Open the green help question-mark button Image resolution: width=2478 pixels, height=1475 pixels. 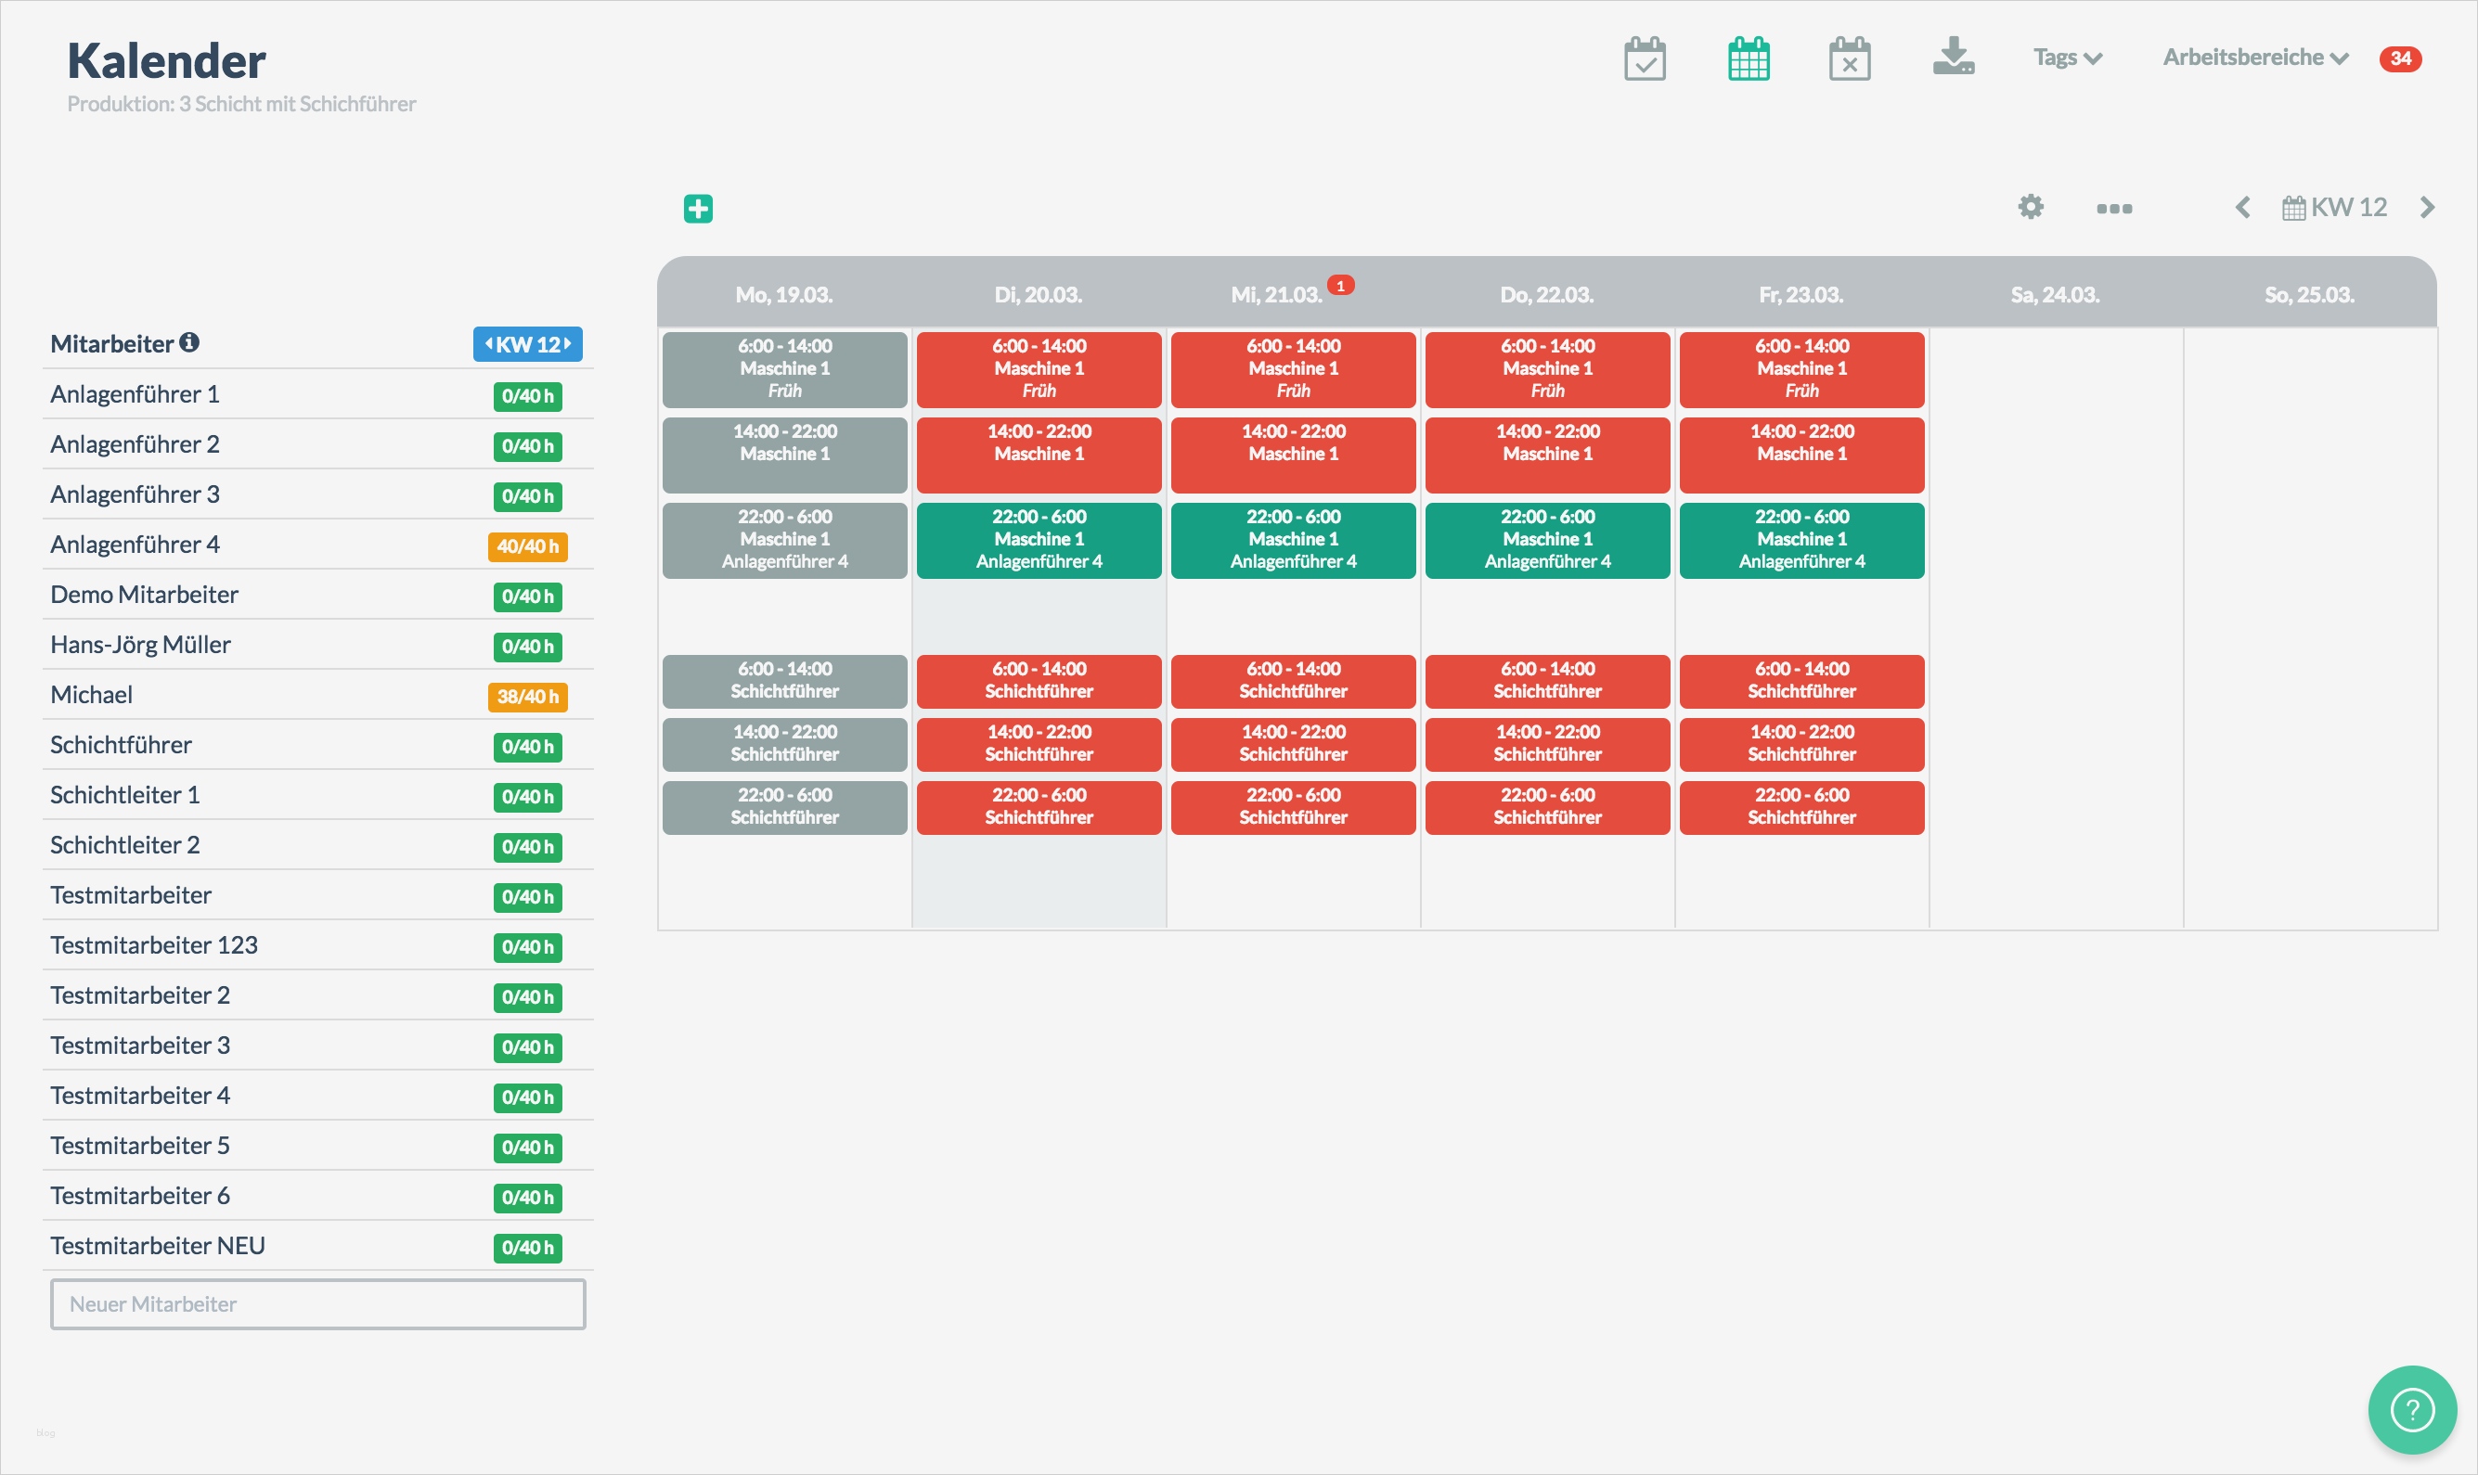point(2411,1408)
